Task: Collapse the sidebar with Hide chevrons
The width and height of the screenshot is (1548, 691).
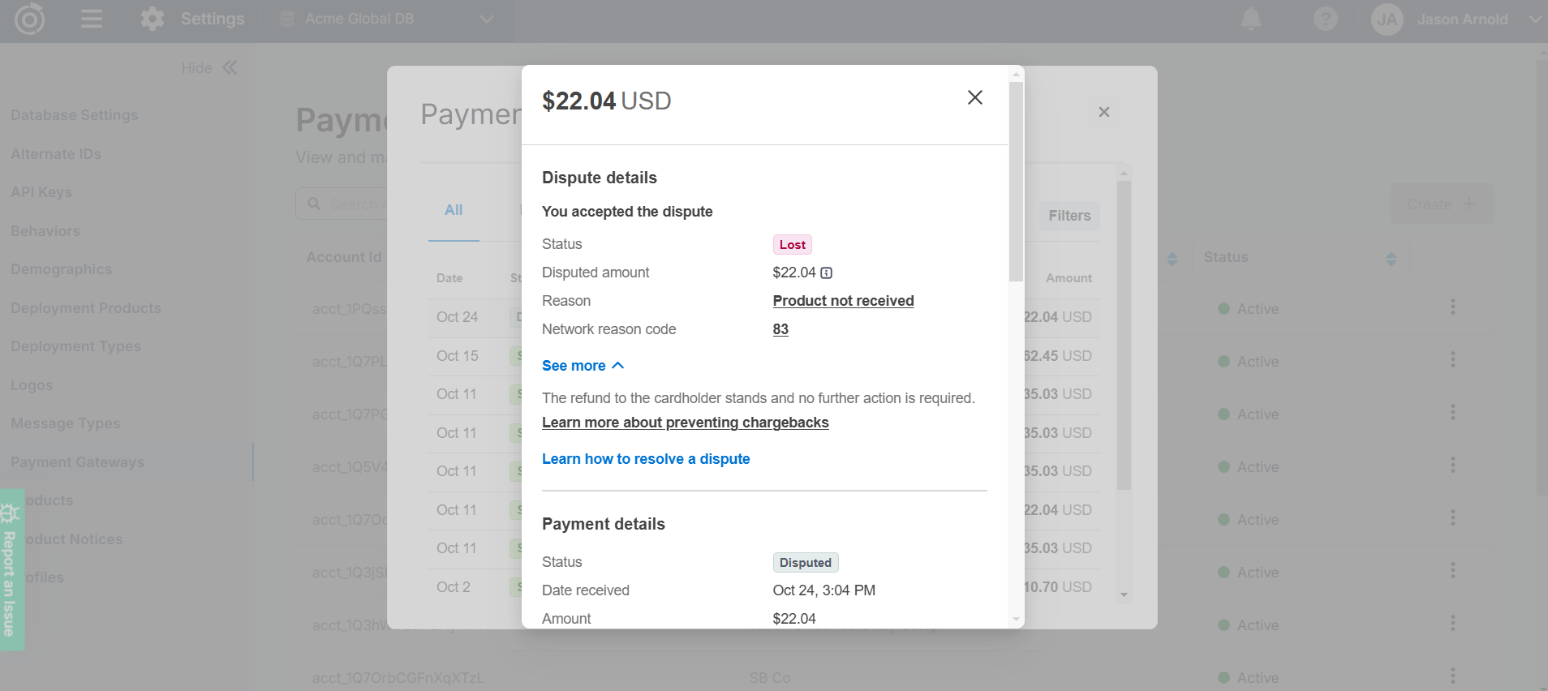Action: click(230, 68)
